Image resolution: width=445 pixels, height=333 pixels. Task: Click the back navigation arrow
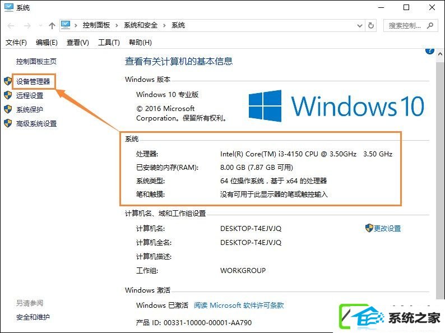point(11,26)
